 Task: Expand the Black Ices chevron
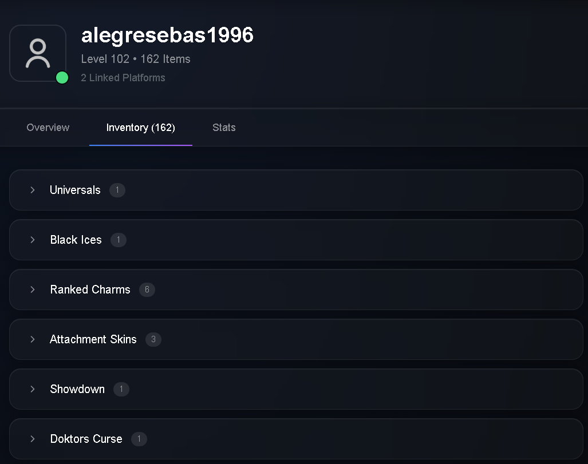[33, 240]
